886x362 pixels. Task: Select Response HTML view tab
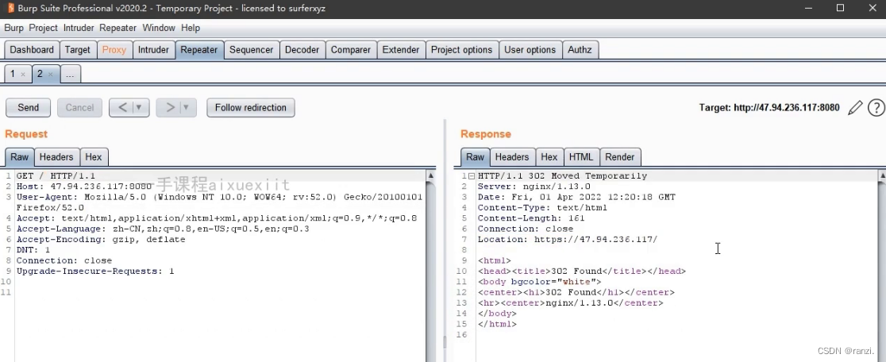[581, 157]
